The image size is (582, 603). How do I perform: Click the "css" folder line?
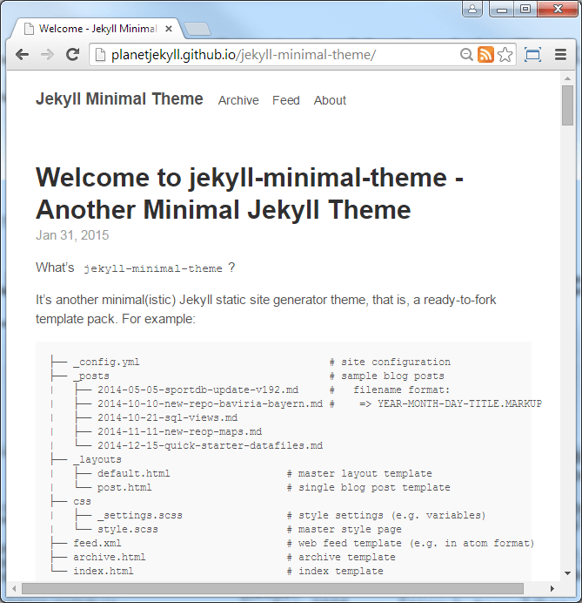point(82,501)
